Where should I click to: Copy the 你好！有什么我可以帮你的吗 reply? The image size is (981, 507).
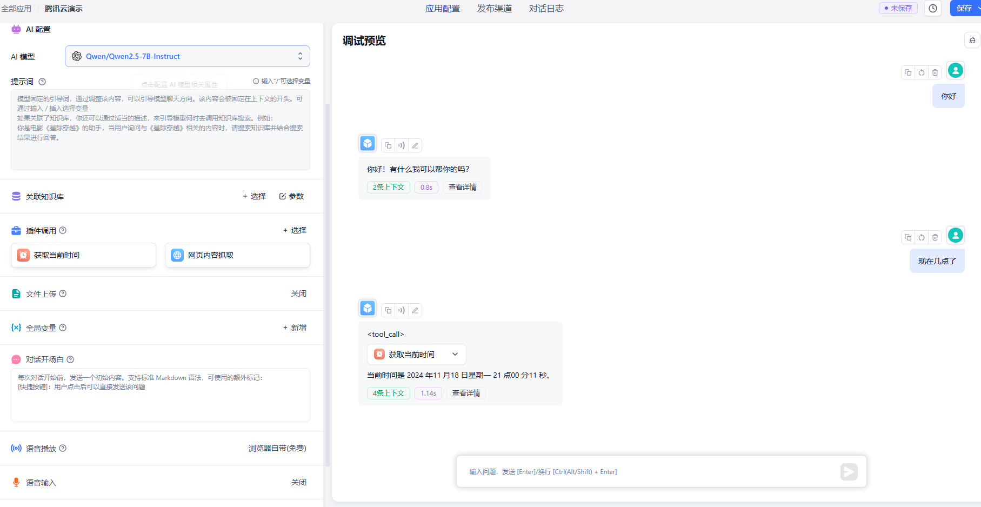coord(388,145)
